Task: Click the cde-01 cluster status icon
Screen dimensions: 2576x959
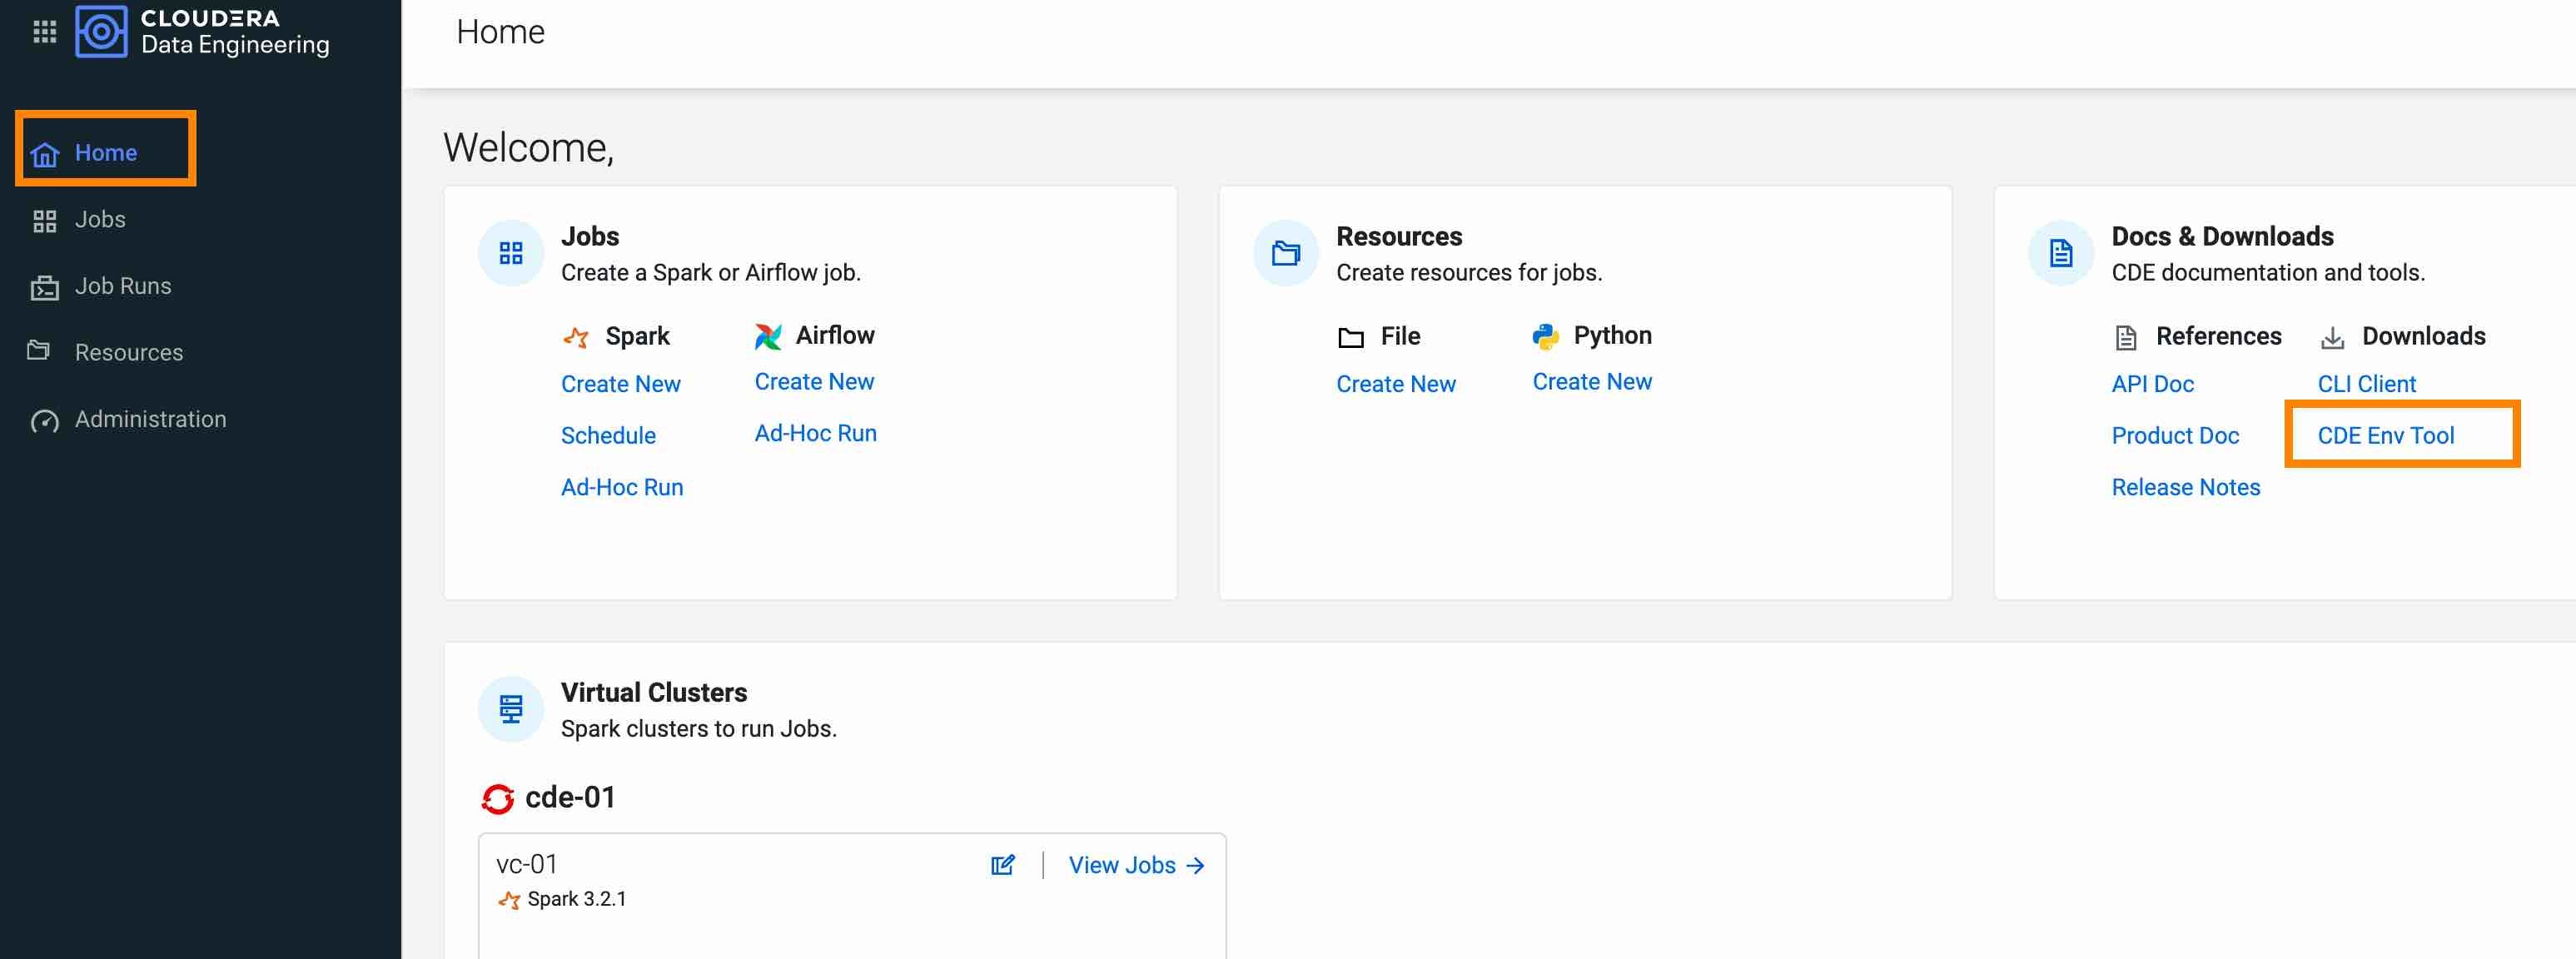Action: pyautogui.click(x=498, y=798)
